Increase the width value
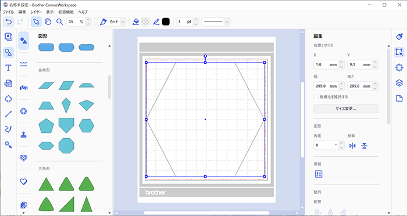The height and width of the screenshot is (216, 407). coord(342,84)
